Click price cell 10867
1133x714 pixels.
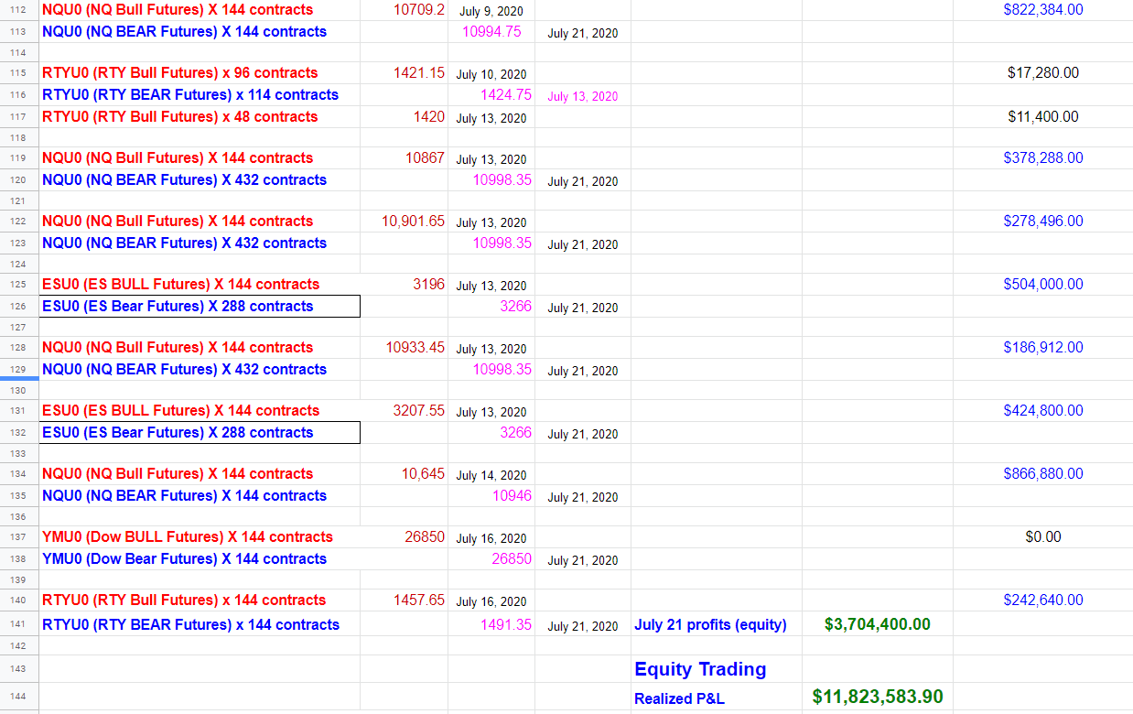pos(404,158)
